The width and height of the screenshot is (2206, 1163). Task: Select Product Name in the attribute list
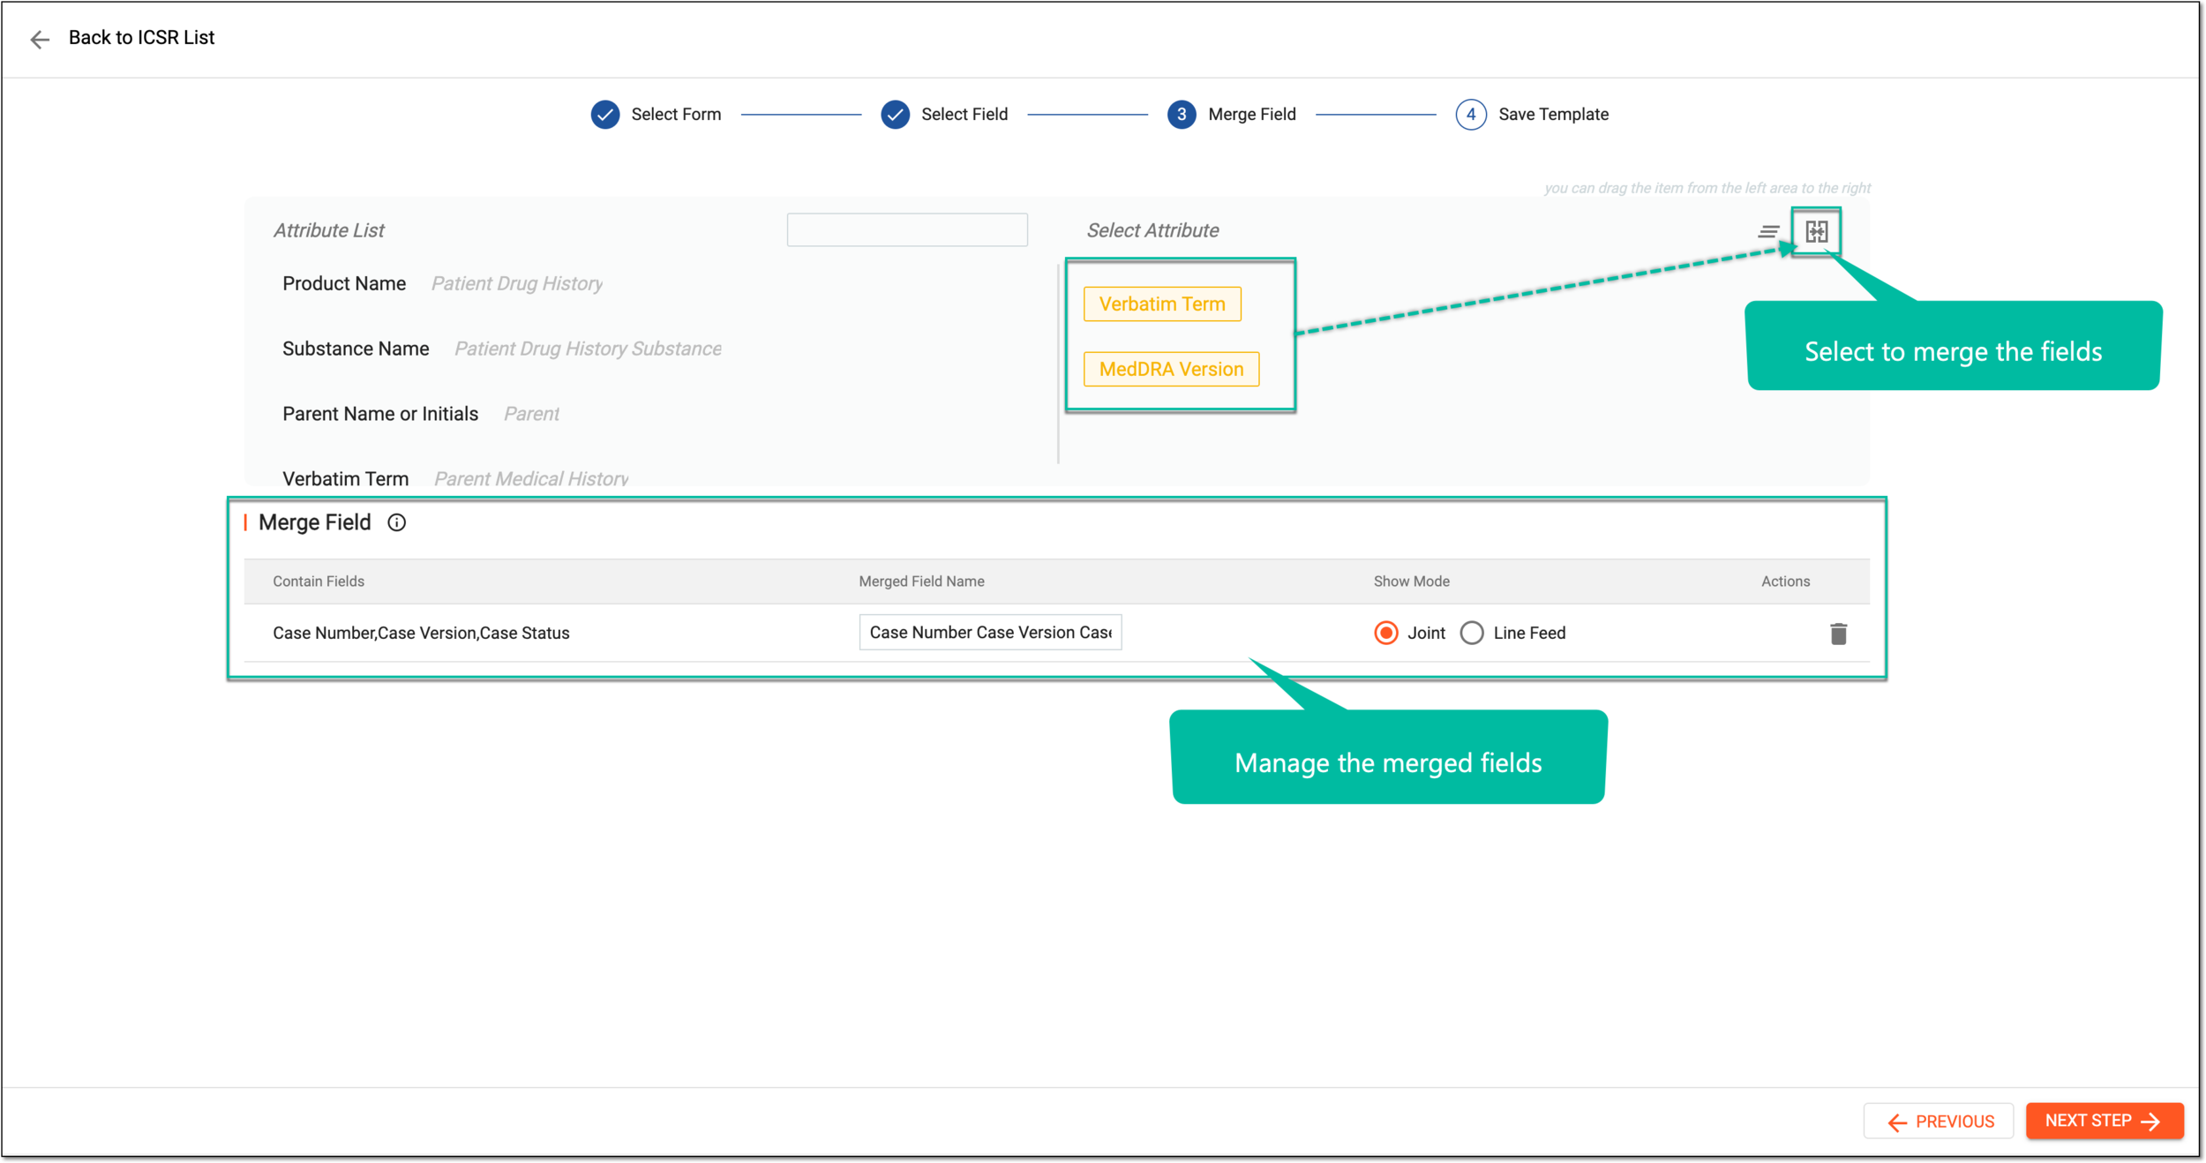coord(344,283)
